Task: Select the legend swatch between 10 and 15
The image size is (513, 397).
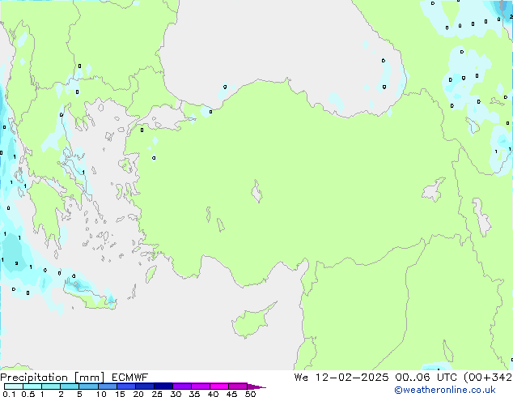Action: pyautogui.click(x=109, y=386)
